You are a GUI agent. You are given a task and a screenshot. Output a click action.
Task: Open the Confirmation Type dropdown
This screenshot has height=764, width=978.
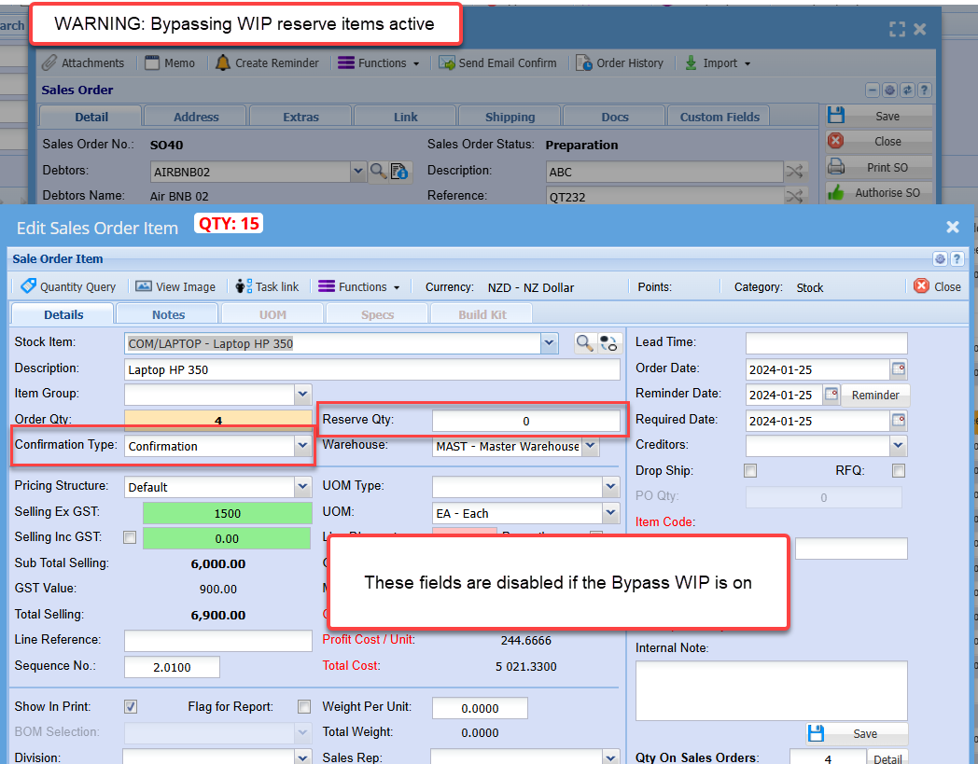click(x=302, y=445)
